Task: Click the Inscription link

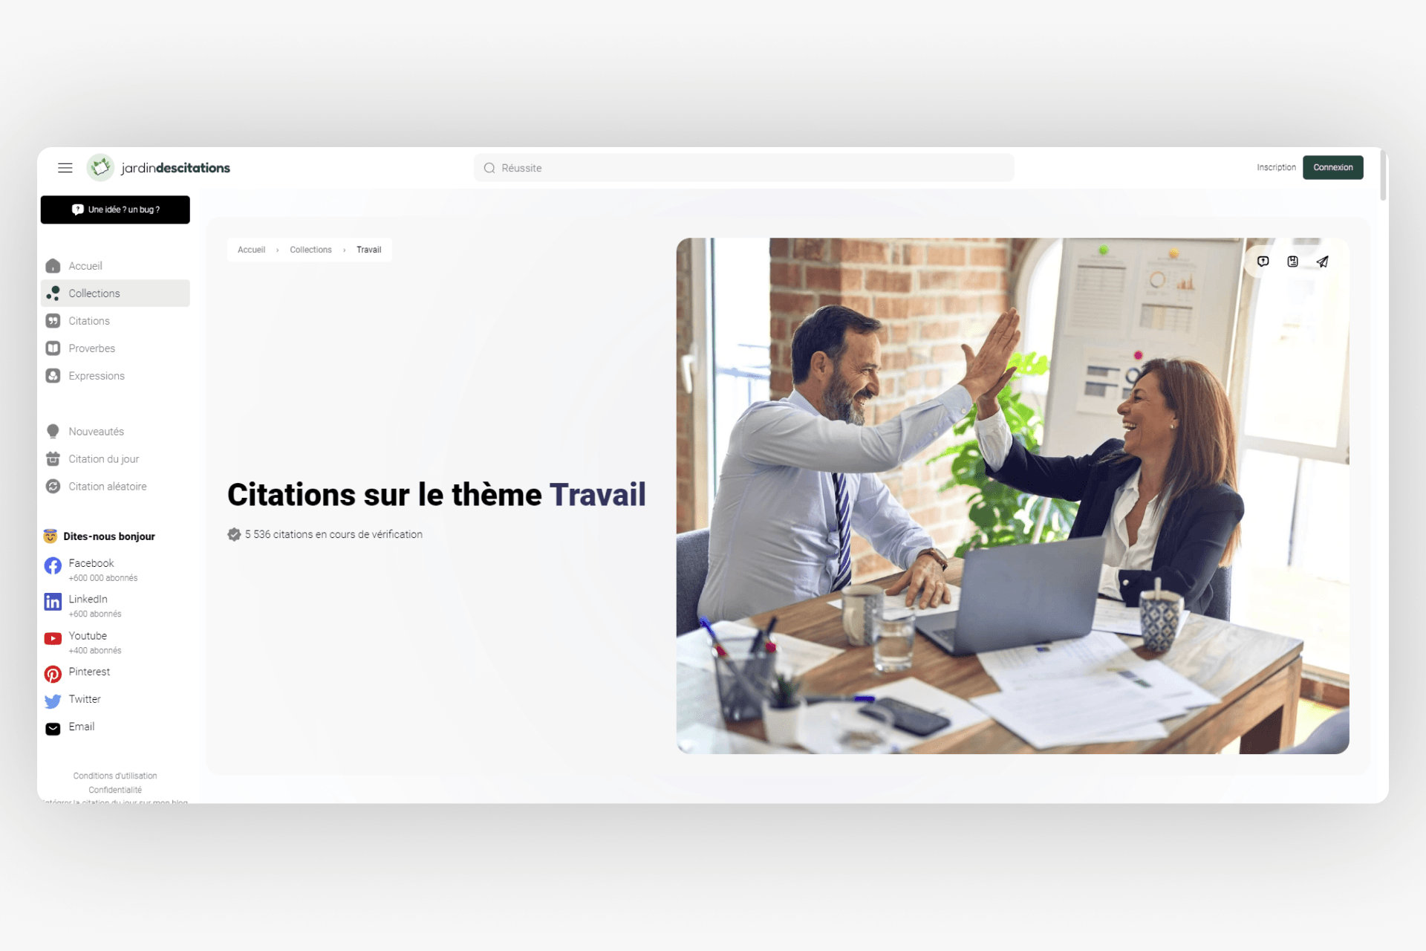Action: pyautogui.click(x=1274, y=166)
